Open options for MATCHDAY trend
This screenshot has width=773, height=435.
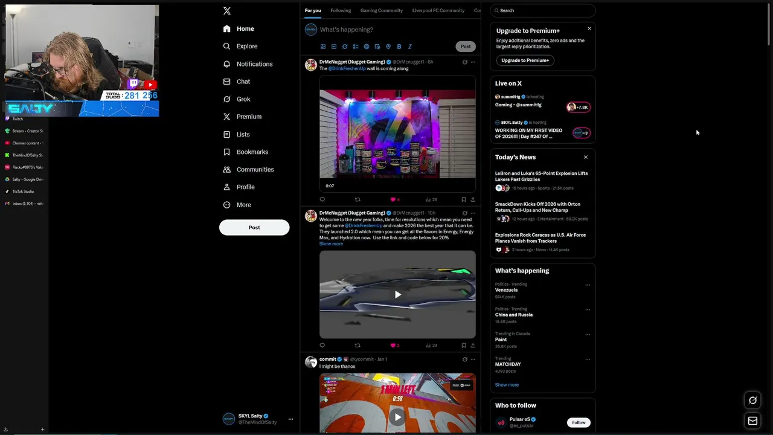pyautogui.click(x=588, y=359)
